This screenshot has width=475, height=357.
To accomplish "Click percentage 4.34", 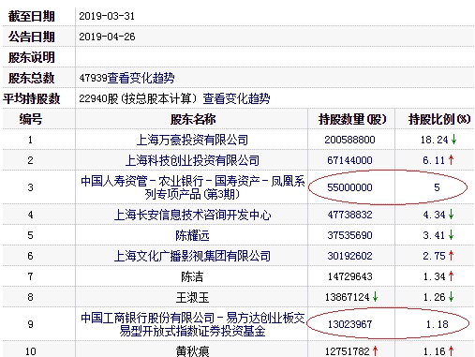I will [434, 215].
